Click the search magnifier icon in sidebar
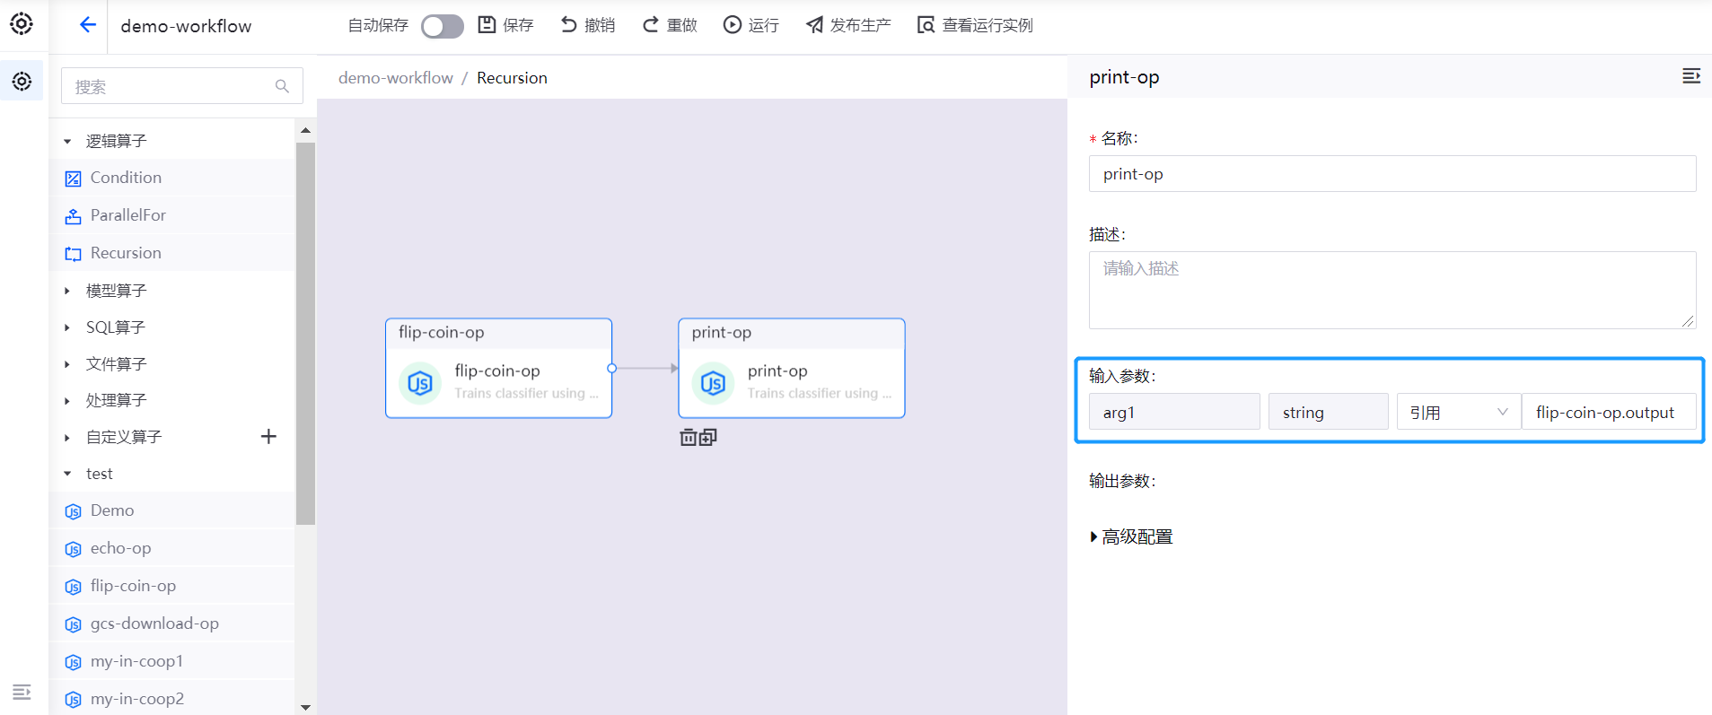The width and height of the screenshot is (1712, 715). (x=282, y=86)
